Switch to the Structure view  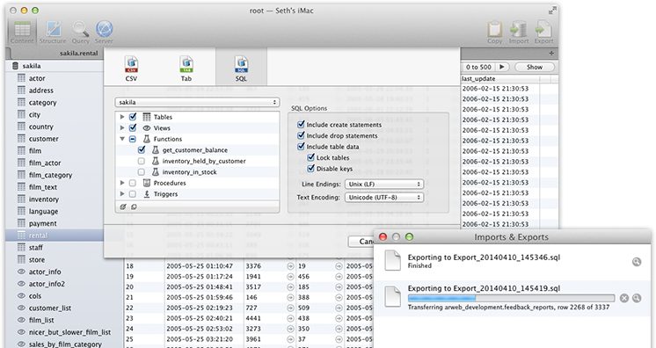53,32
